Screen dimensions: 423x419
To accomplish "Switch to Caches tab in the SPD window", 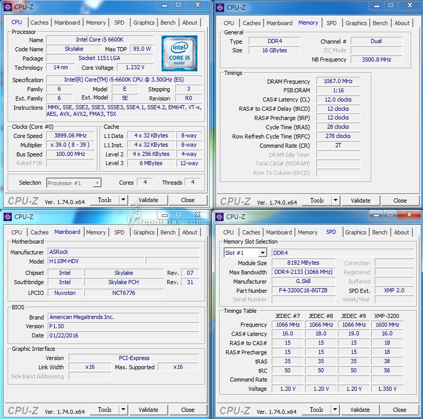I will (x=251, y=232).
